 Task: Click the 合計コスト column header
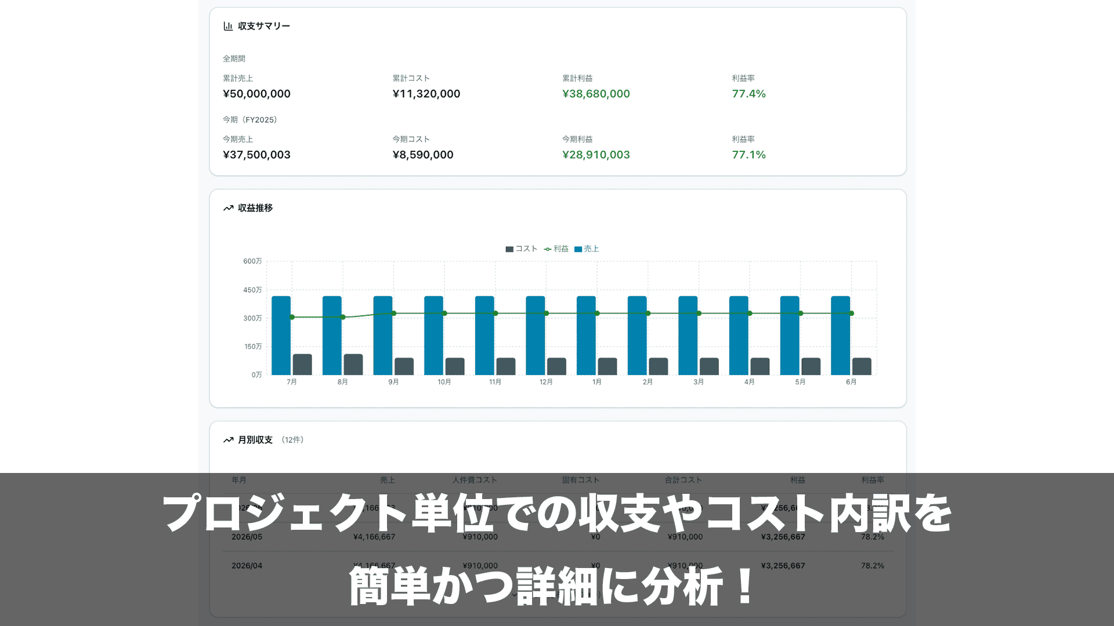pyautogui.click(x=683, y=480)
